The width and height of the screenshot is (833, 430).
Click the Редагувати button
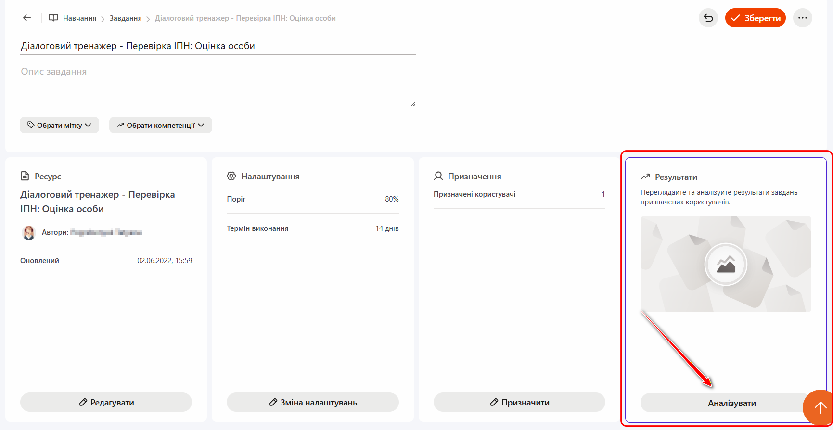tap(106, 402)
